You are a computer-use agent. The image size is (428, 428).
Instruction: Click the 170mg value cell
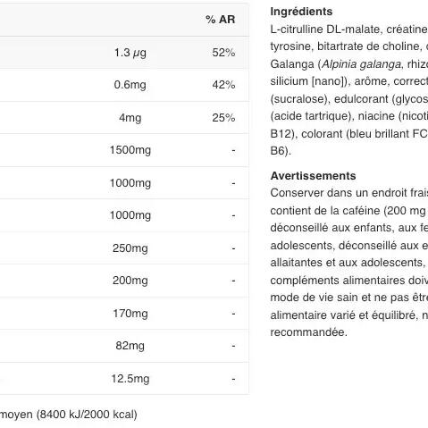[x=130, y=314]
